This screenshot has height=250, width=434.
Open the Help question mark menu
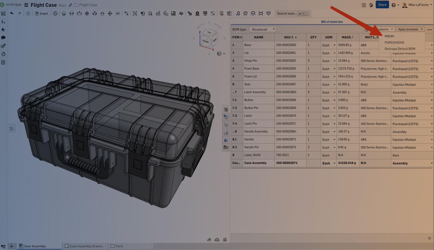click(394, 5)
